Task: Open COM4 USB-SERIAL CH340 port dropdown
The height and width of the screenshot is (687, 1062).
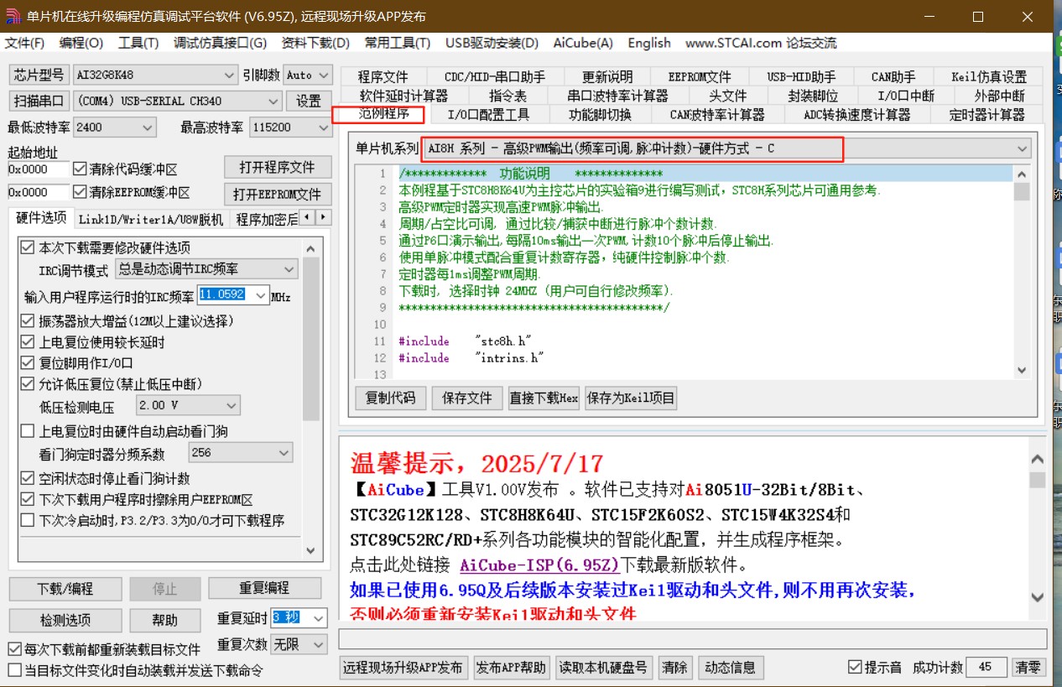Action: click(x=177, y=101)
